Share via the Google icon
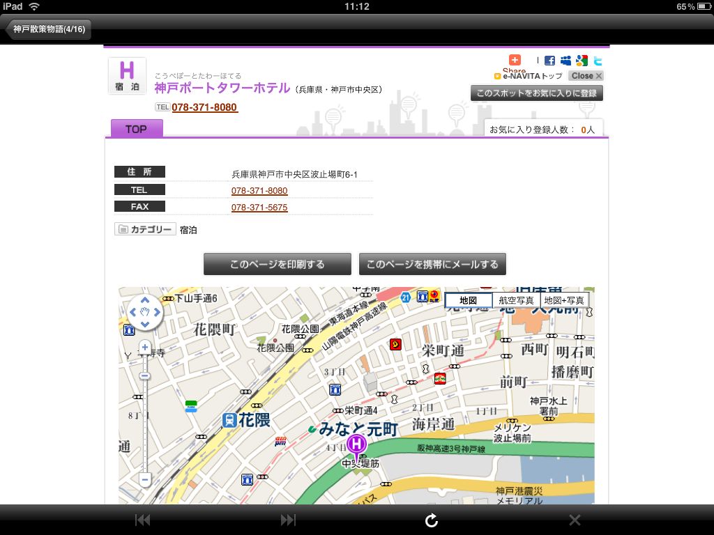This screenshot has height=535, width=714. 582,61
